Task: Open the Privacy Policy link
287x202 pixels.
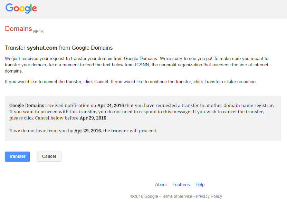Action: click(209, 196)
